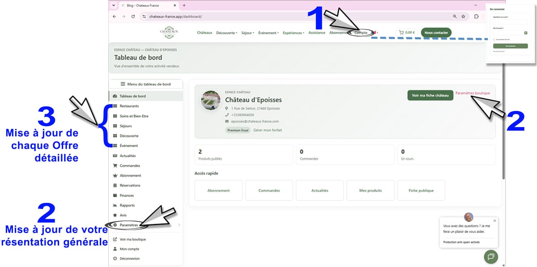The height and width of the screenshot is (267, 537).
Task: Expand the Paramètres submenu chevron
Action: (x=179, y=225)
